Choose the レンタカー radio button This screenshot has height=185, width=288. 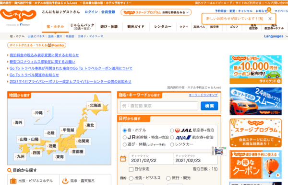click(172, 144)
